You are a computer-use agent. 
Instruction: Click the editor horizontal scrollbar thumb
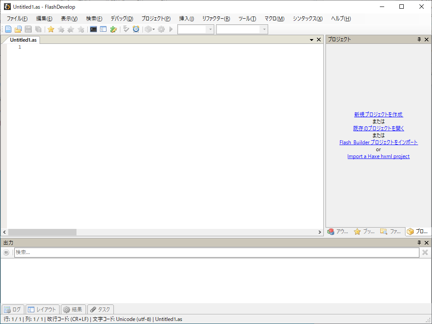coord(42,232)
